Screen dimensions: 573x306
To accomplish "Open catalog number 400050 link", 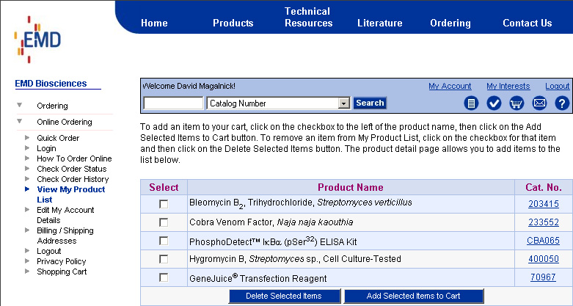I will [x=544, y=259].
